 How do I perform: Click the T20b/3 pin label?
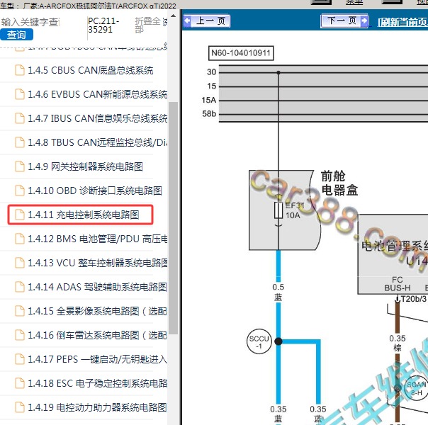pyautogui.click(x=414, y=299)
